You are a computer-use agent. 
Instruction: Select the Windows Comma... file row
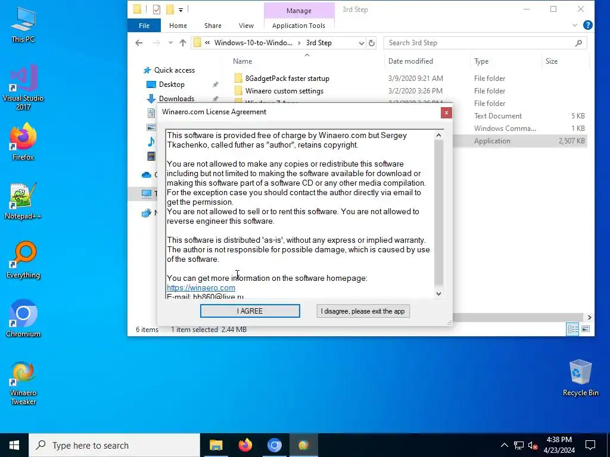coord(520,129)
